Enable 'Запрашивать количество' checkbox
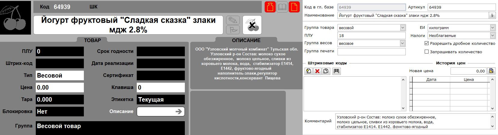 coord(426,52)
